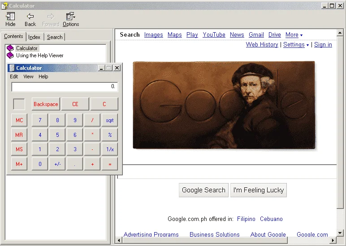Click the equals (=) key

(x=110, y=164)
